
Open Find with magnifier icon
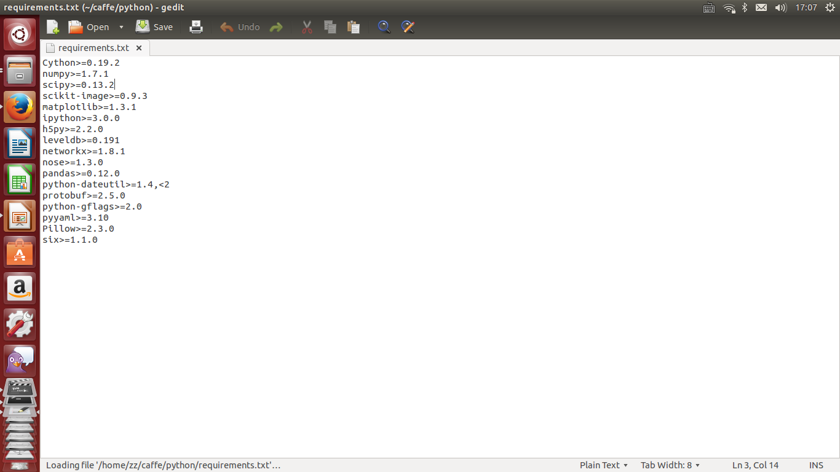(x=384, y=27)
